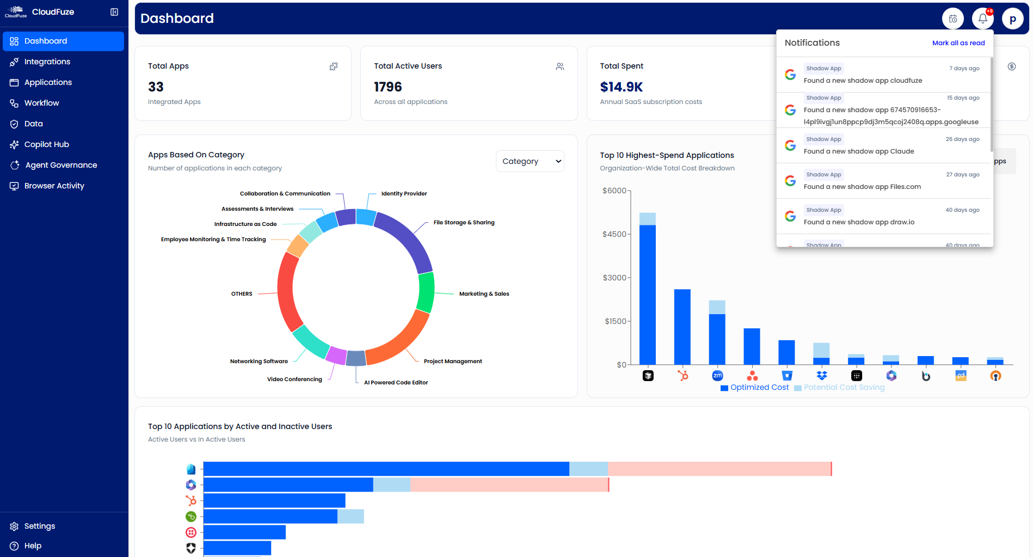1033x557 pixels.
Task: Click the notification bell icon
Action: pyautogui.click(x=983, y=19)
